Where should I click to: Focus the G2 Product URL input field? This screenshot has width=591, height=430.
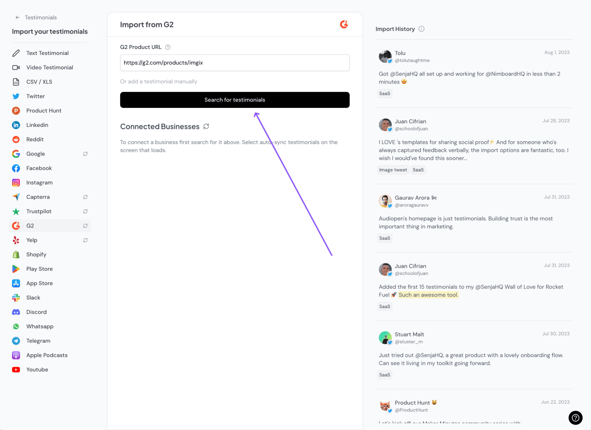235,63
